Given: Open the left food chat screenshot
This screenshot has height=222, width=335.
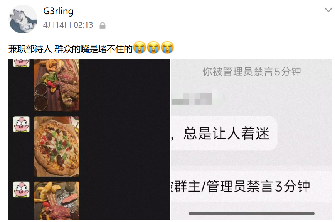Looking at the screenshot, I should tap(89, 139).
